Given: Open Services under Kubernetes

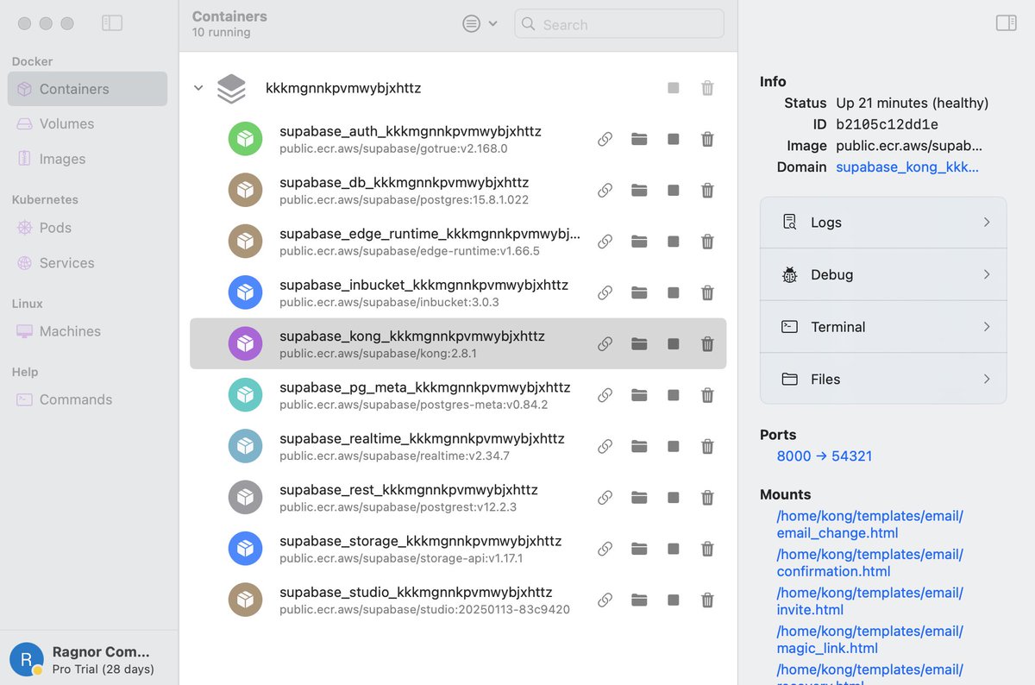Looking at the screenshot, I should click(87, 263).
